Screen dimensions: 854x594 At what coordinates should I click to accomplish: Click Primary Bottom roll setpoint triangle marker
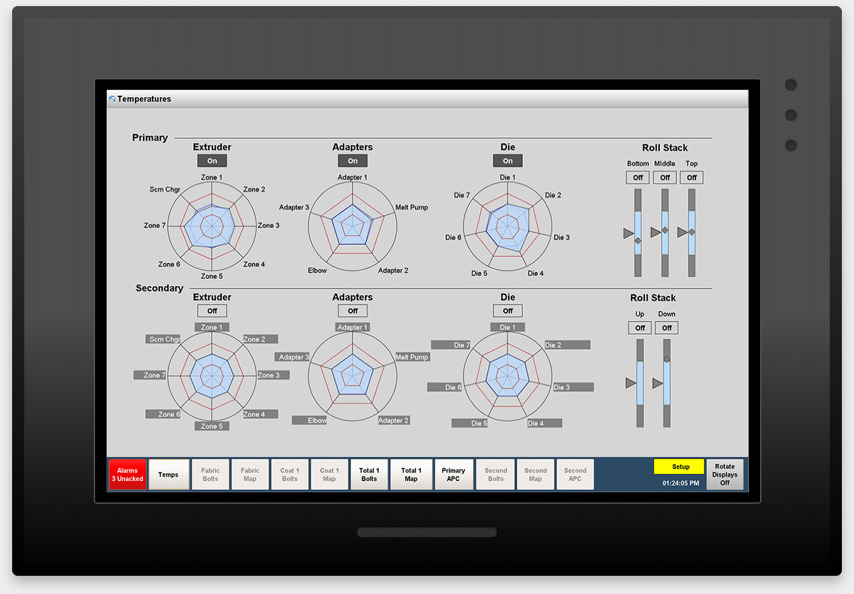click(x=629, y=233)
